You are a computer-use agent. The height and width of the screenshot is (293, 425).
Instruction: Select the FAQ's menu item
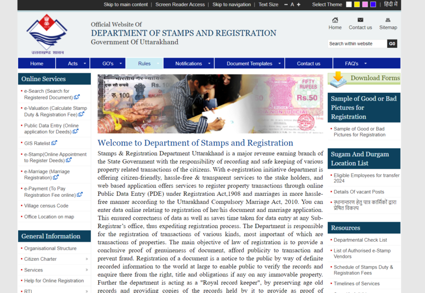tap(352, 63)
